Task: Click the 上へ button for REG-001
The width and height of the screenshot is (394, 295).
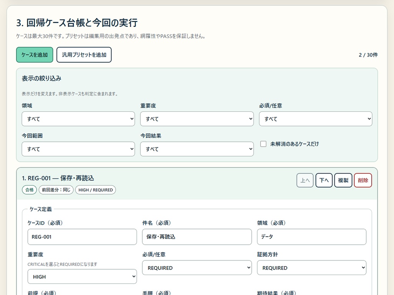Action: [305, 181]
